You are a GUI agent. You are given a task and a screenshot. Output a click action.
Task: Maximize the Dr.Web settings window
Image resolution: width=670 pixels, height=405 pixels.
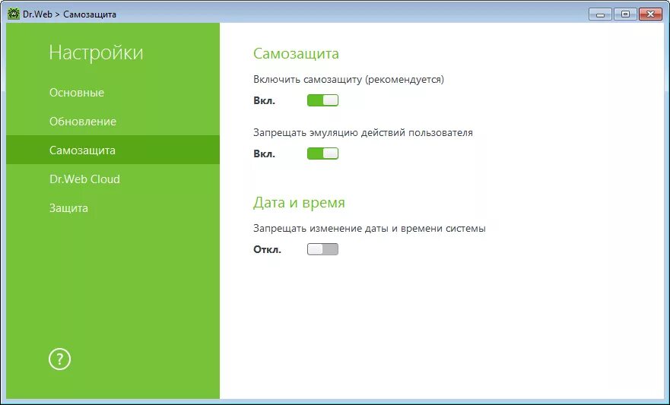[x=625, y=14]
